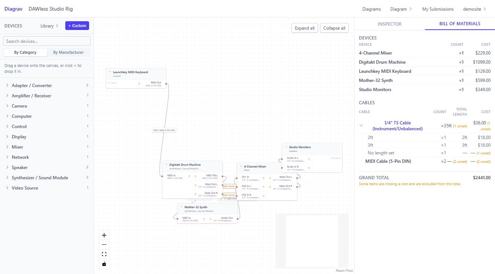Click the DAWless Studio Rig diagram title
This screenshot has height=274, width=495.
(51, 9)
